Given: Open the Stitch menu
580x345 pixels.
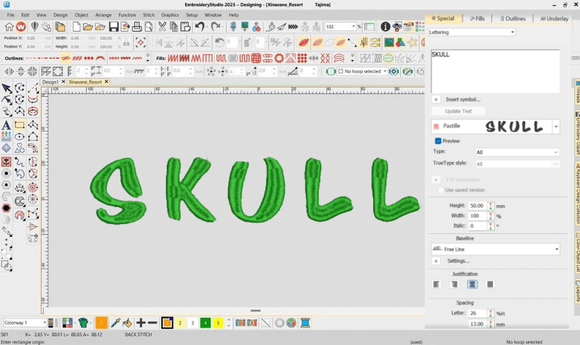Looking at the screenshot, I should tap(148, 15).
